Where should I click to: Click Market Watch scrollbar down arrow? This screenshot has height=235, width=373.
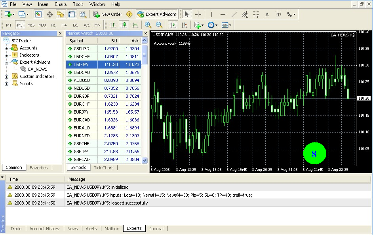pos(144,160)
